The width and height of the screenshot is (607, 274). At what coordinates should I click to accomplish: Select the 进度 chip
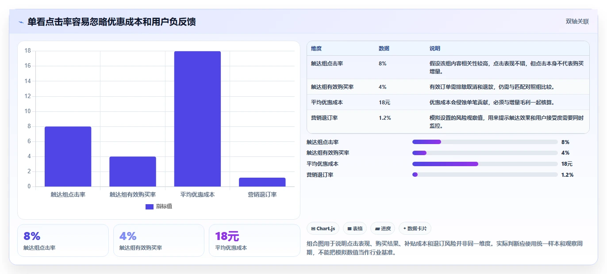pos(383,228)
